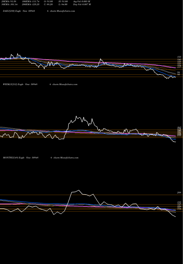The image size is (183, 264).
Task: Click MunafaSutra.com label on monthly chart
Action: pyautogui.click(x=69, y=158)
